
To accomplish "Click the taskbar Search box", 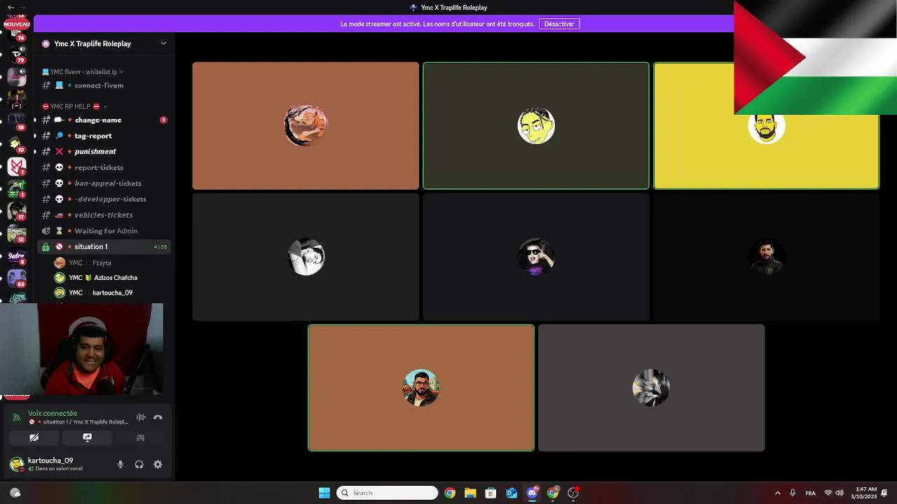I will tap(388, 493).
